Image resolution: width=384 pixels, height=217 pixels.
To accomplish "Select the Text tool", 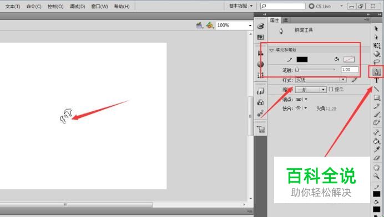I will 377,81.
